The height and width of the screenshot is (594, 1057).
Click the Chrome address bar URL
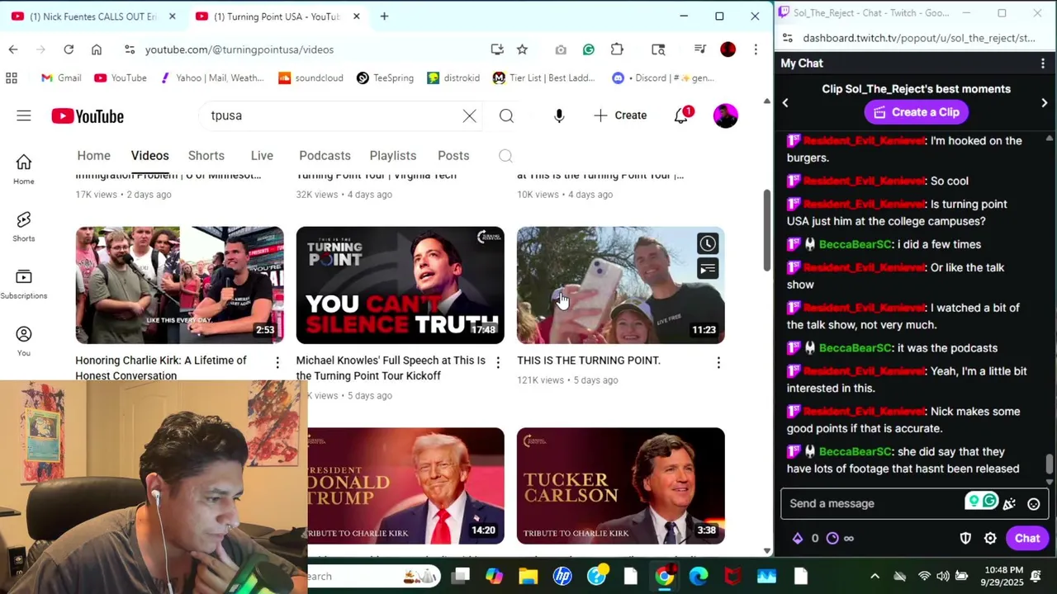[239, 49]
